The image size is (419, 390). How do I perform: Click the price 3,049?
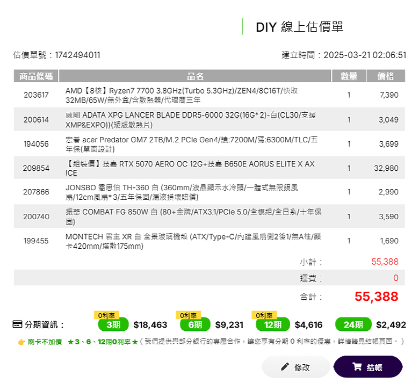click(x=388, y=119)
